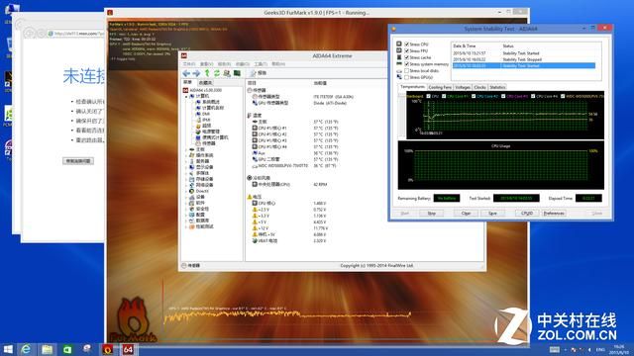Screen dimensions: 634x356
Task: Click the taskbar clock
Action: (x=618, y=349)
